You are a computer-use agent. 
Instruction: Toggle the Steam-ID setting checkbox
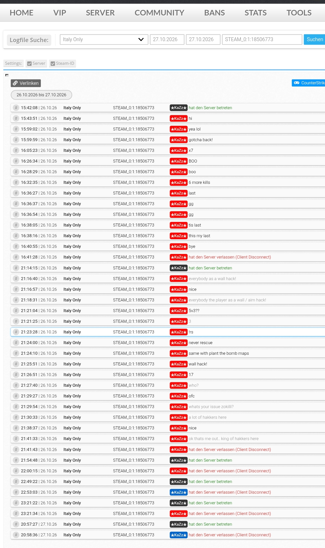(x=53, y=63)
